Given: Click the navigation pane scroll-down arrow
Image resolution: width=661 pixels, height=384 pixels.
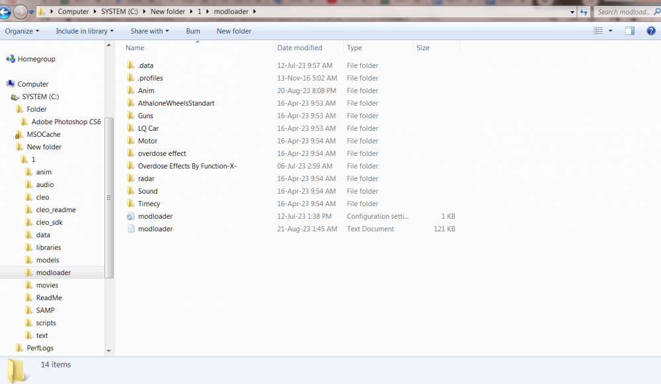Looking at the screenshot, I should 109,351.
